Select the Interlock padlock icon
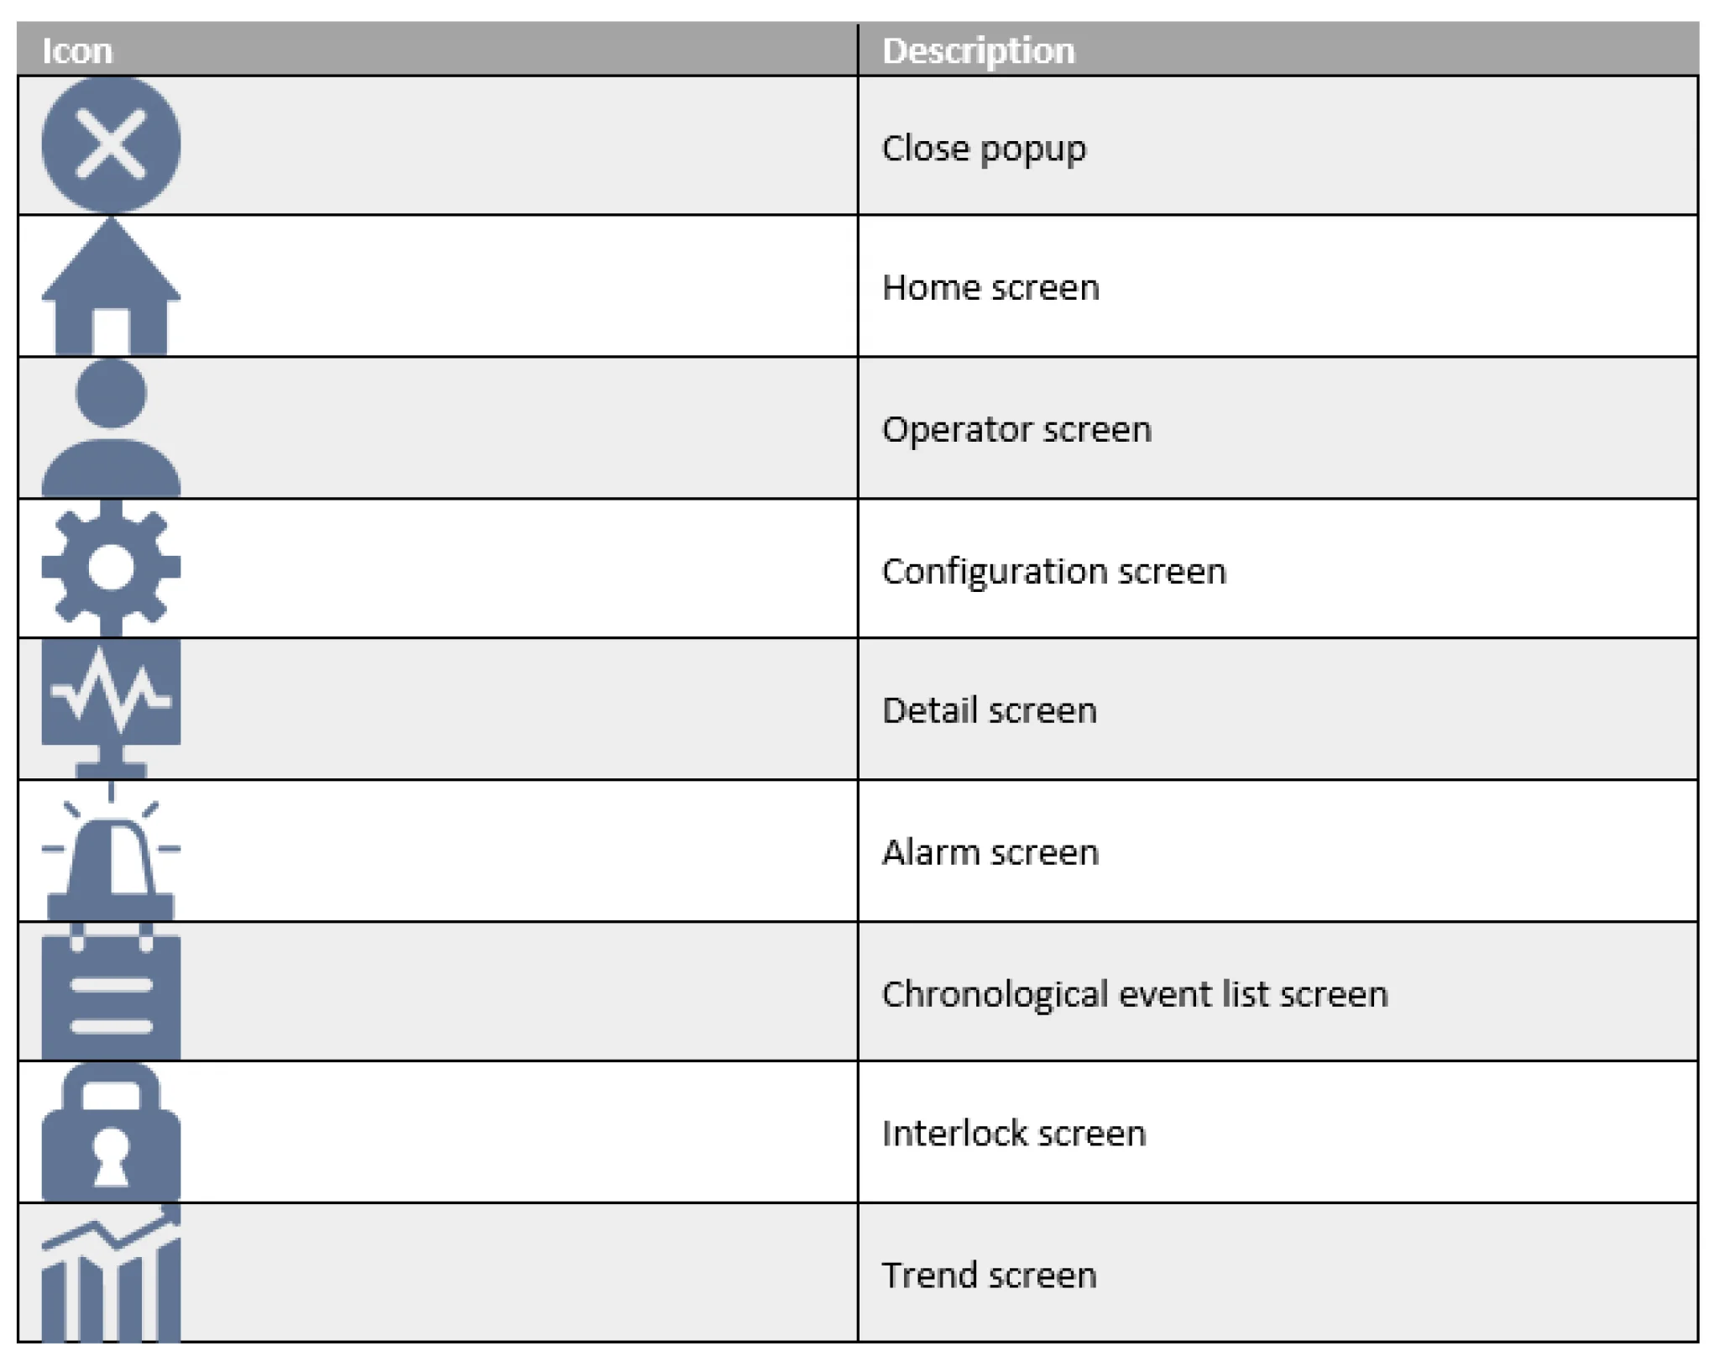Image resolution: width=1719 pixels, height=1362 pixels. (111, 1132)
